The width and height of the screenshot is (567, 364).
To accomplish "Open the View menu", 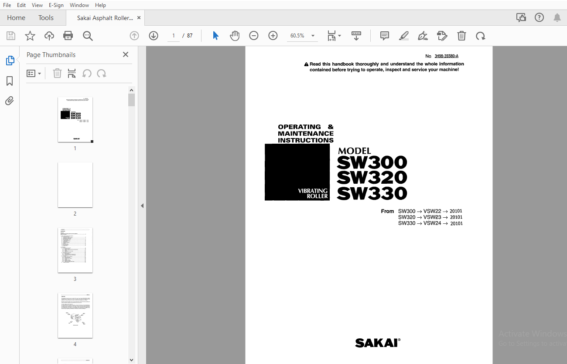I will pos(37,5).
